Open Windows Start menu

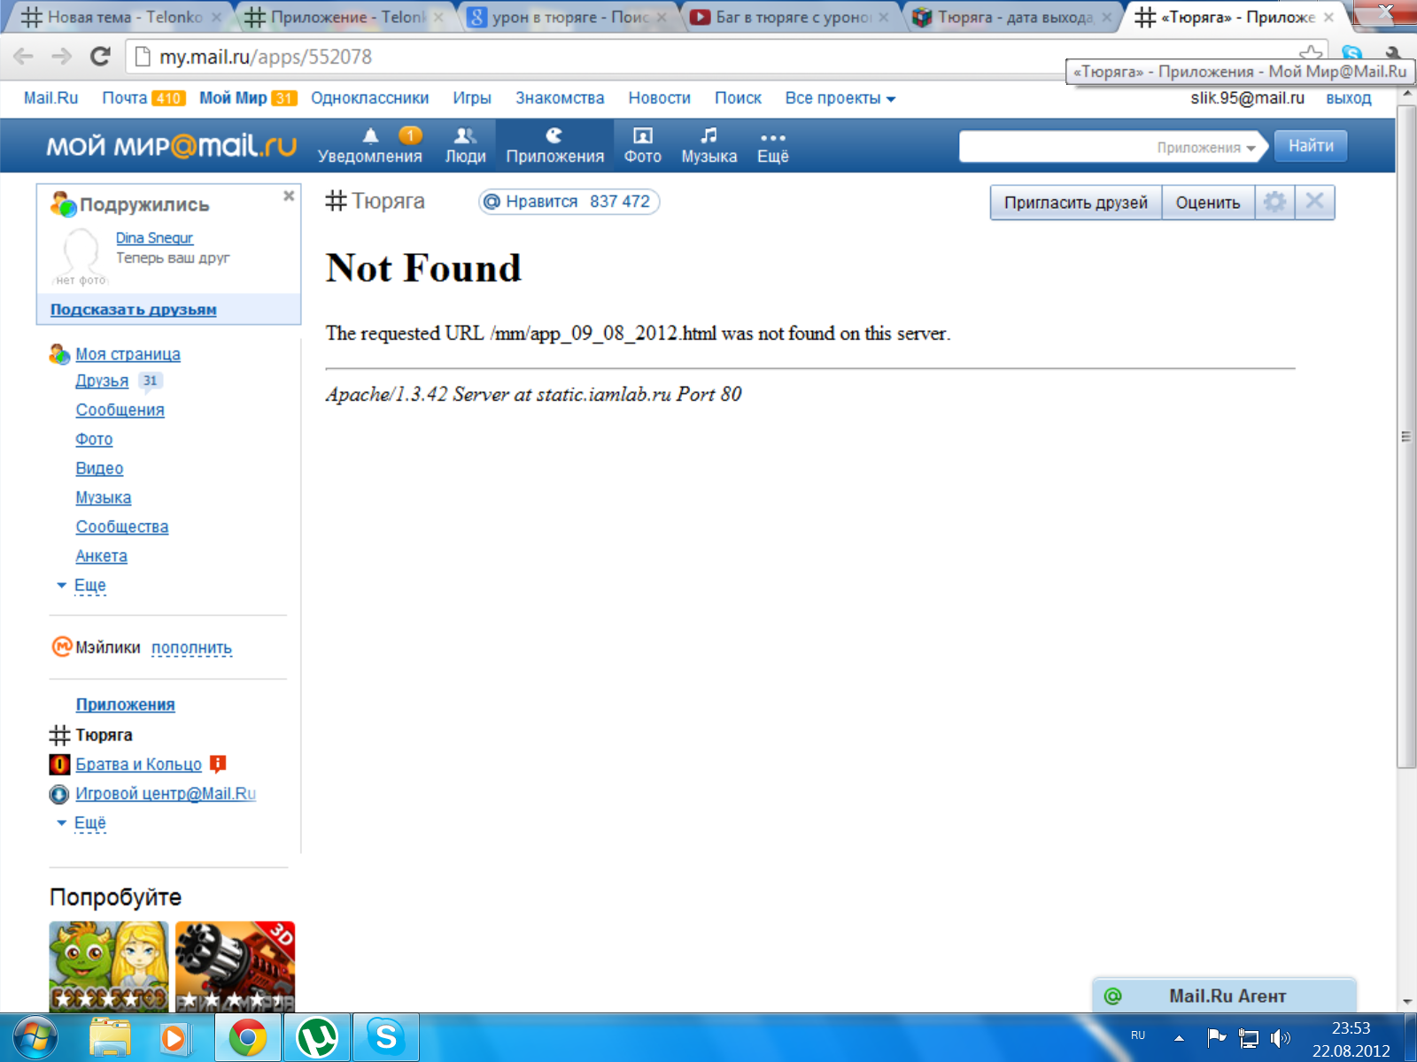point(35,1037)
